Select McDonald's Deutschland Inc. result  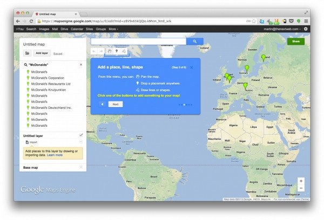pos(51,108)
